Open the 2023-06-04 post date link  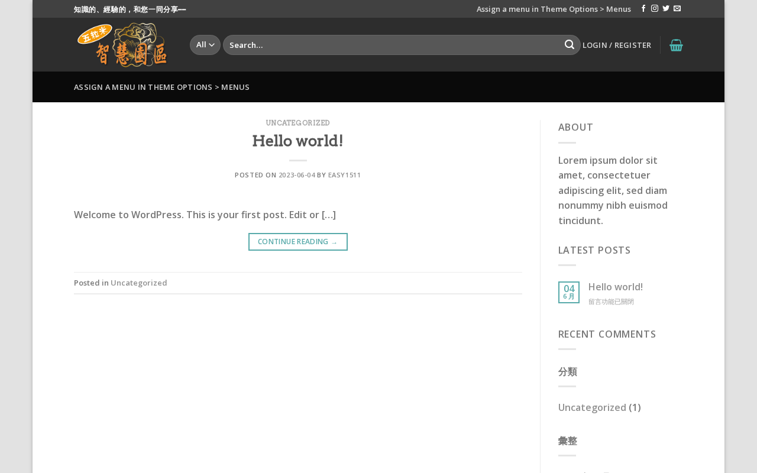point(297,175)
